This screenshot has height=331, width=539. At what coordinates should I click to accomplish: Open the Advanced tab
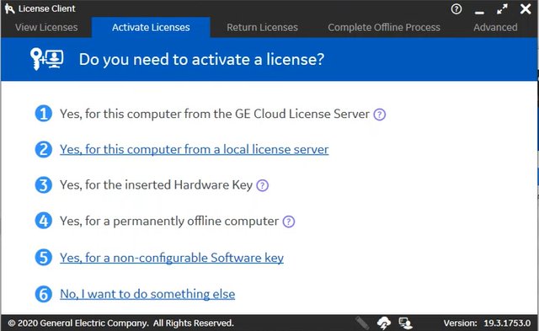click(495, 27)
